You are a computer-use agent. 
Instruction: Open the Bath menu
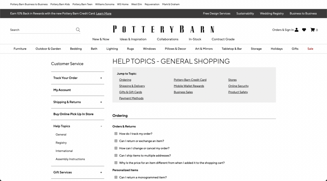click(94, 49)
